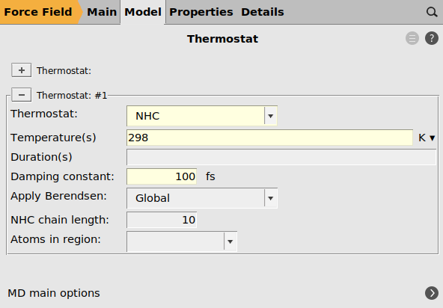This screenshot has height=308, width=443.
Task: Open the Details tab
Action: click(x=263, y=12)
